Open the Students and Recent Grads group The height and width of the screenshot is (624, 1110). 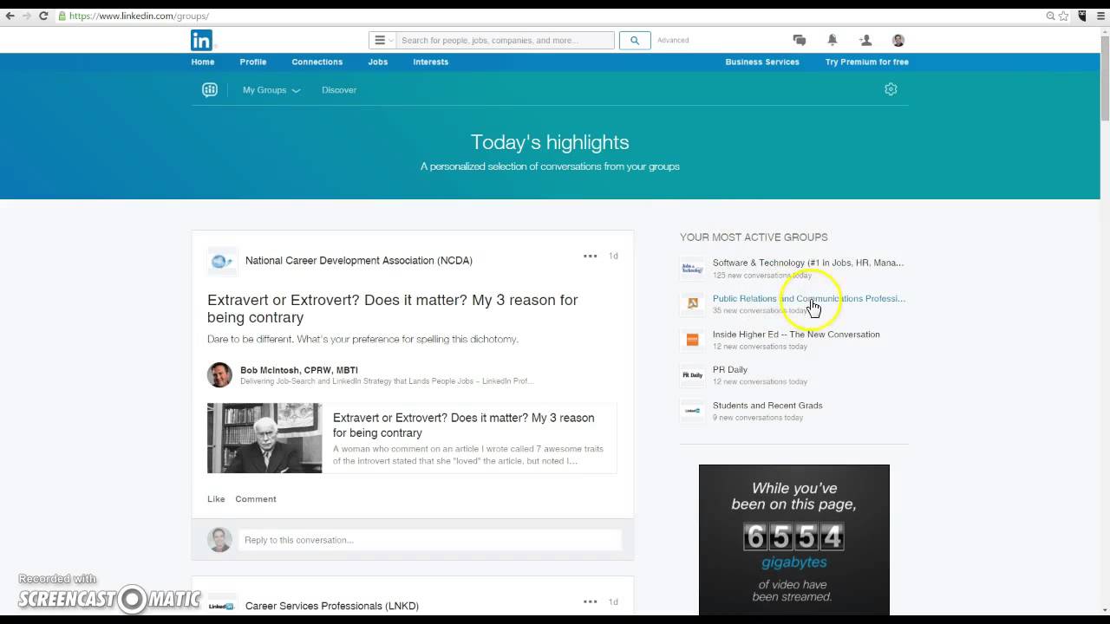click(767, 406)
